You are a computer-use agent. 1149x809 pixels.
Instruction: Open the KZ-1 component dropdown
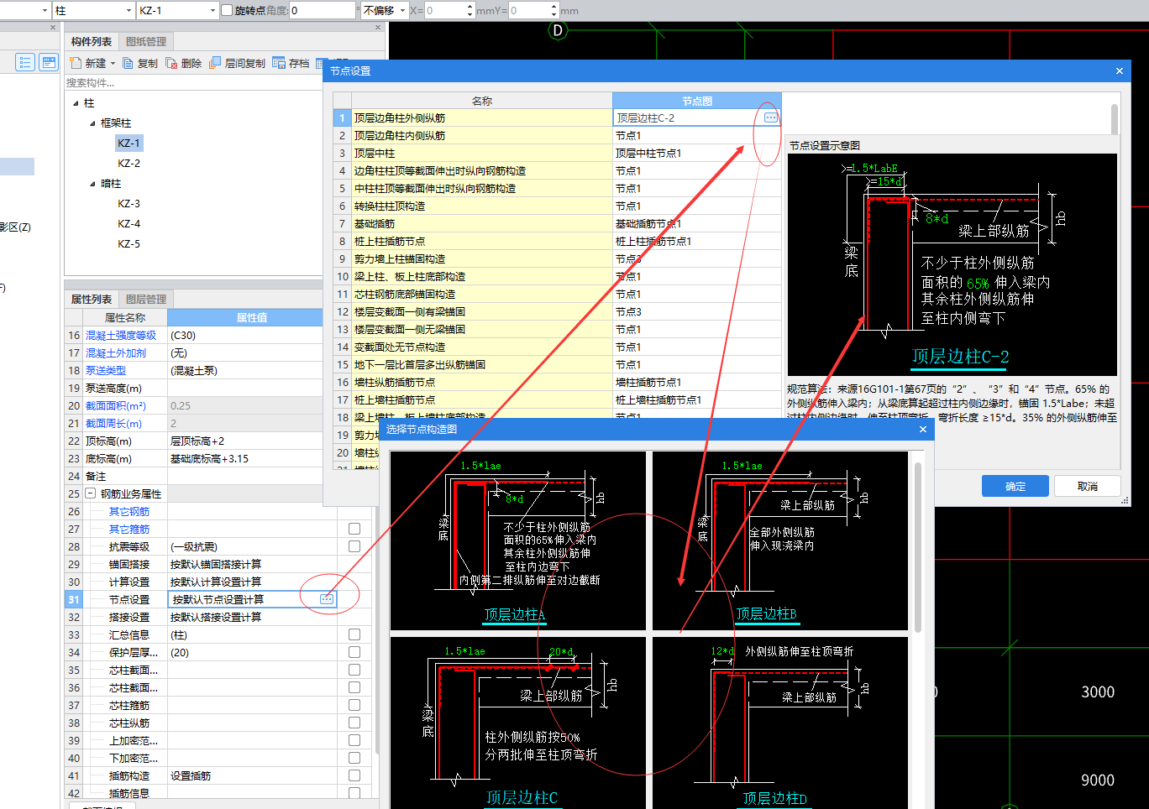(212, 10)
